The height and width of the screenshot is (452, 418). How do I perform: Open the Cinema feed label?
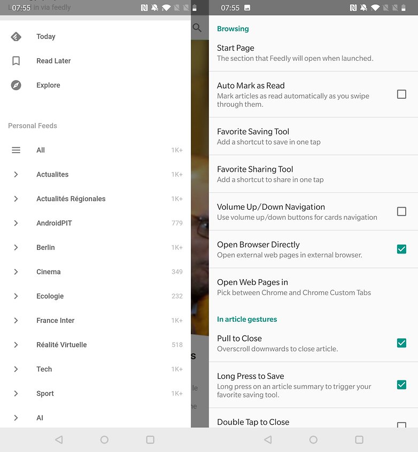click(49, 272)
